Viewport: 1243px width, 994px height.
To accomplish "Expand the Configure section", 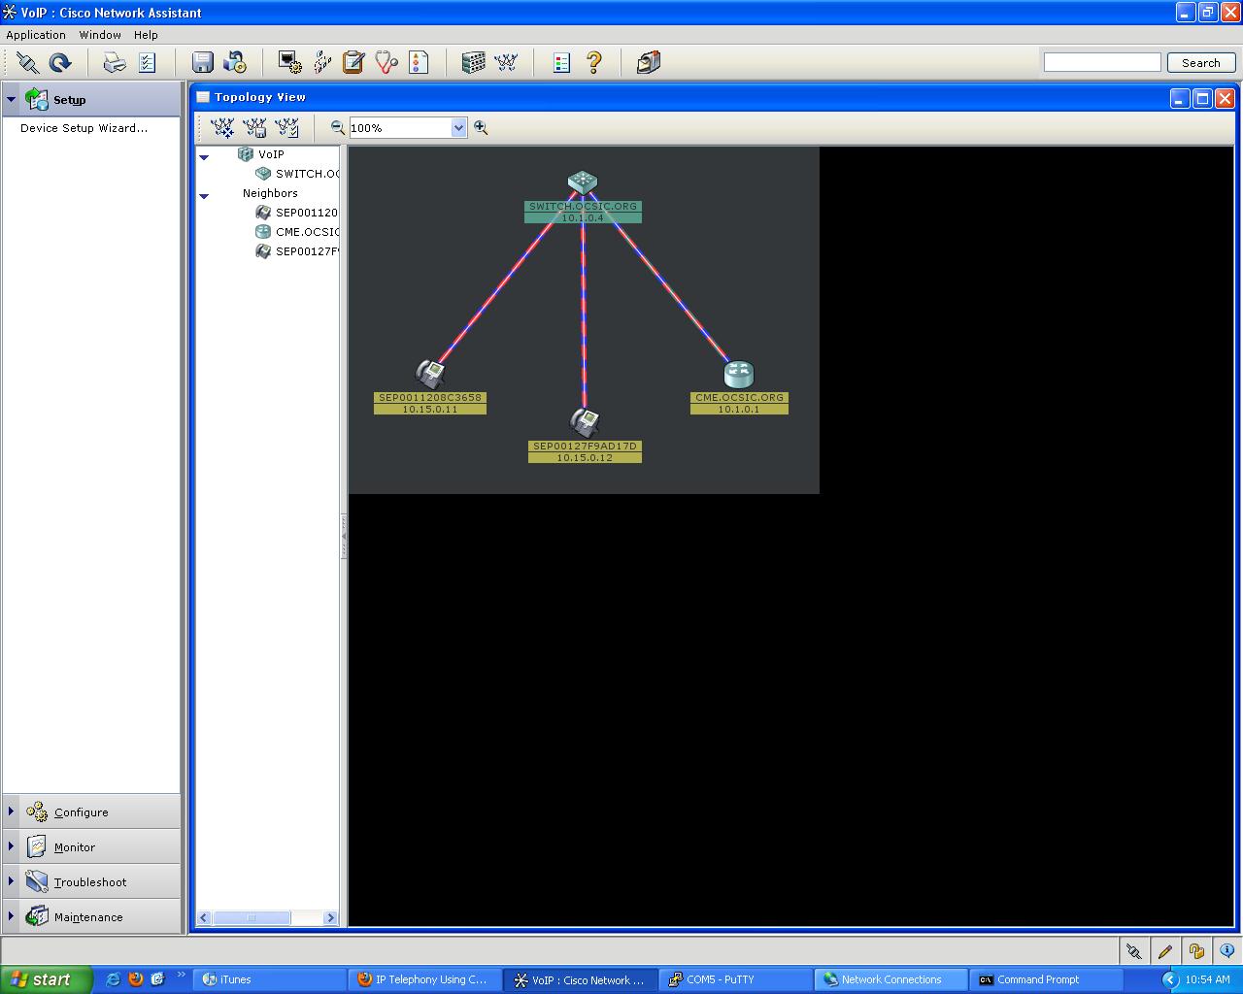I will [11, 812].
